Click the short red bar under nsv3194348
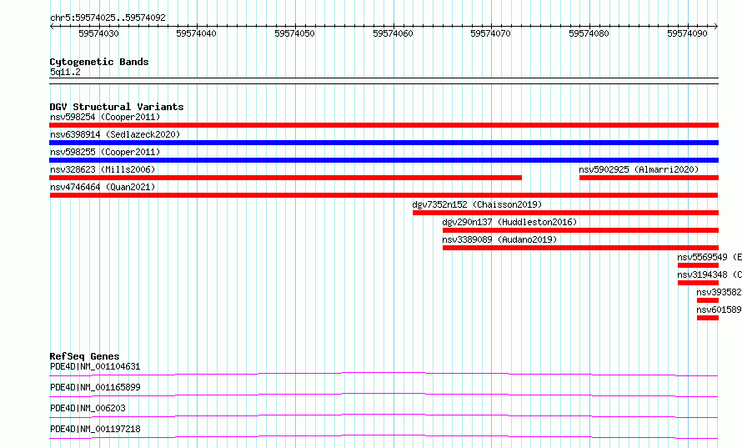 pyautogui.click(x=698, y=283)
